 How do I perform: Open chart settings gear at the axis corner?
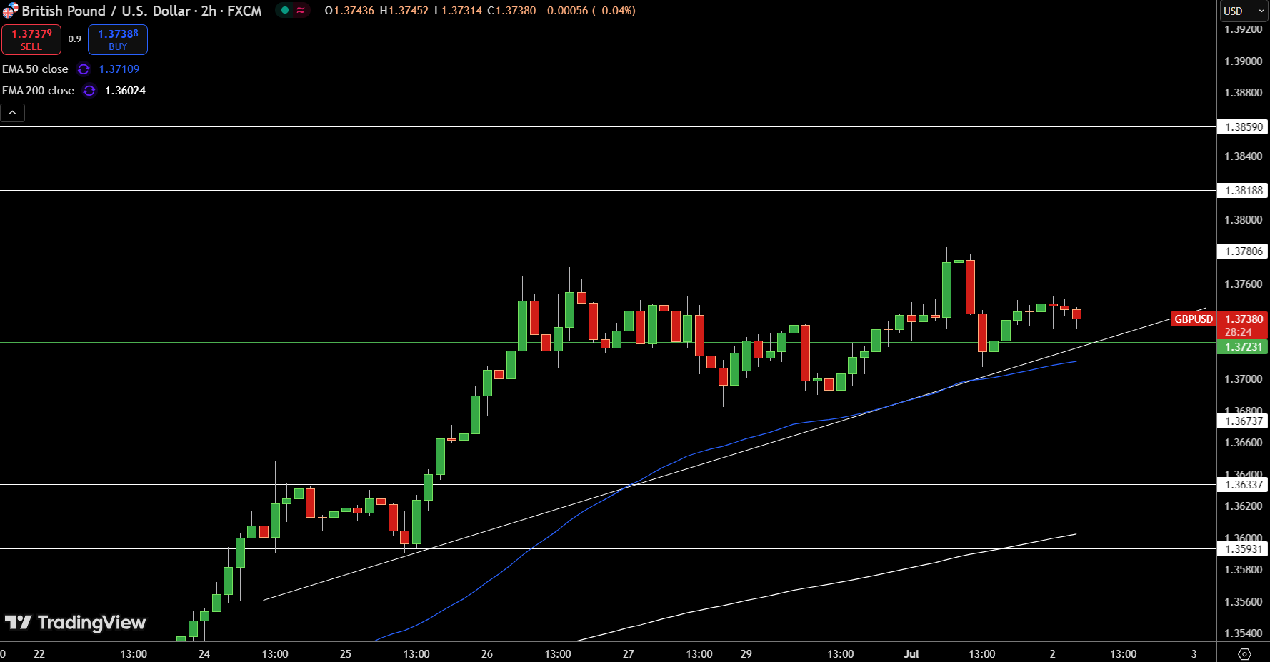coord(1244,654)
